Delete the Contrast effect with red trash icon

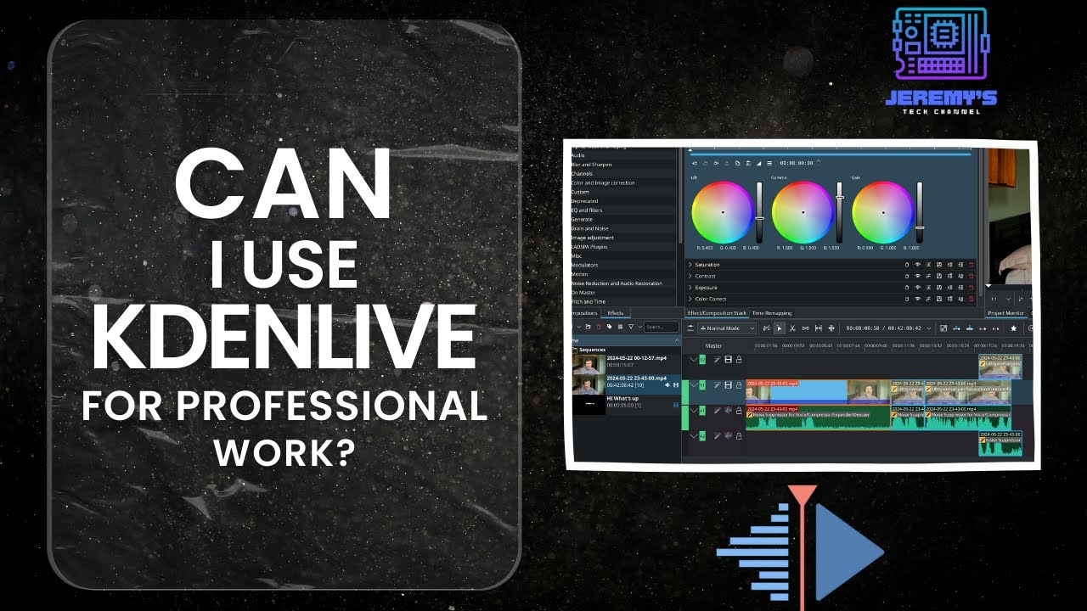971,276
